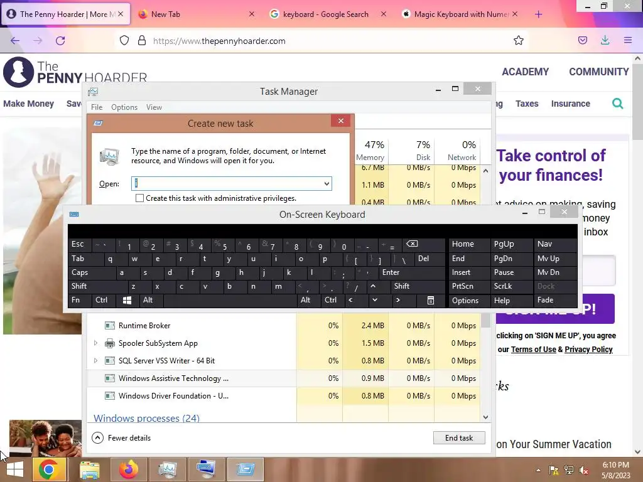Click the Penny Hoarder search magnifier icon
643x482 pixels.
point(618,104)
